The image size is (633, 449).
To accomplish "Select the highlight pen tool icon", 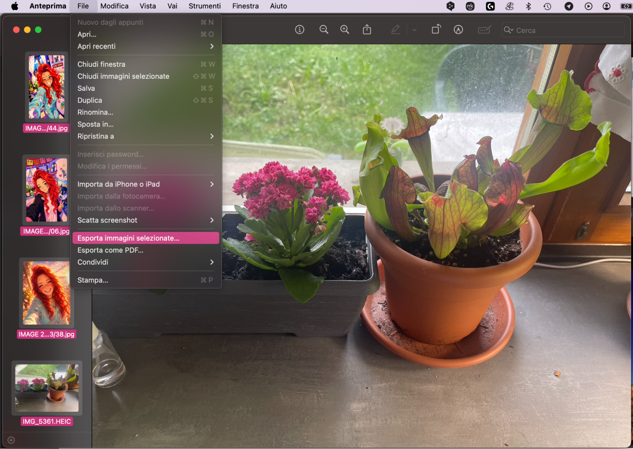I will tap(395, 30).
